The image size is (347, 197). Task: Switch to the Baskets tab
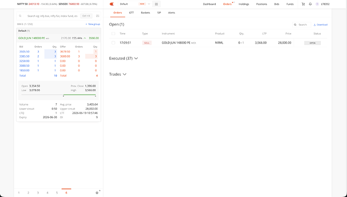pyautogui.click(x=145, y=13)
